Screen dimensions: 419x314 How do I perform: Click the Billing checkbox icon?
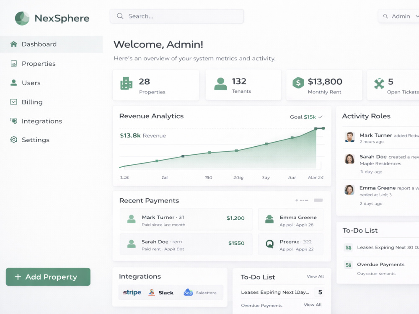tap(14, 102)
